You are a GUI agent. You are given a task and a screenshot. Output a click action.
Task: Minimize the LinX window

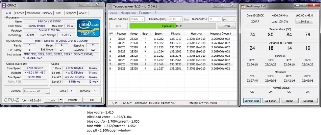click(x=215, y=5)
